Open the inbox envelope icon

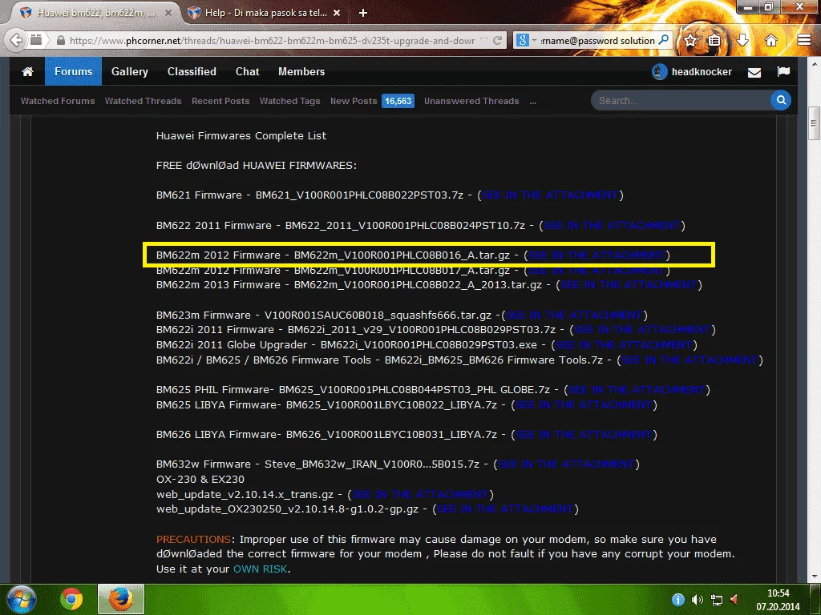pos(754,72)
